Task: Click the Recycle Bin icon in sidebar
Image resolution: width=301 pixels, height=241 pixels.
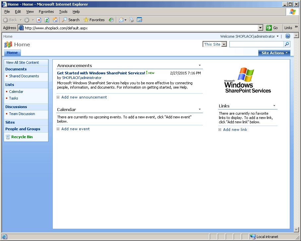Action: pos(8,137)
